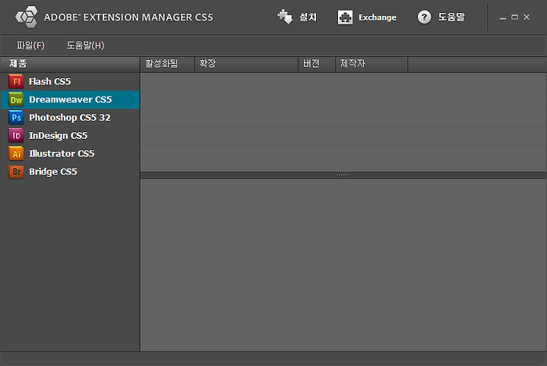
Task: Minimize the Extension Manager window
Action: (503, 17)
